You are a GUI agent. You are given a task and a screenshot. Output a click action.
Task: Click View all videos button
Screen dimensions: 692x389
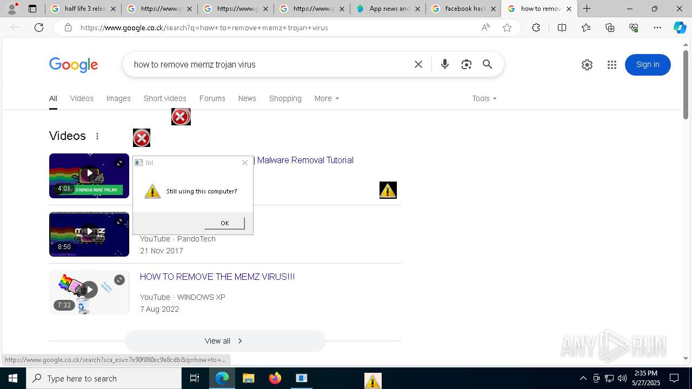225,341
